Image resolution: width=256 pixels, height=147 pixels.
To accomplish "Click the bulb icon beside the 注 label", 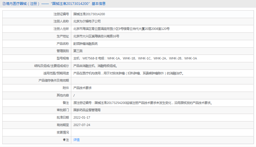I will (x=64, y=140).
